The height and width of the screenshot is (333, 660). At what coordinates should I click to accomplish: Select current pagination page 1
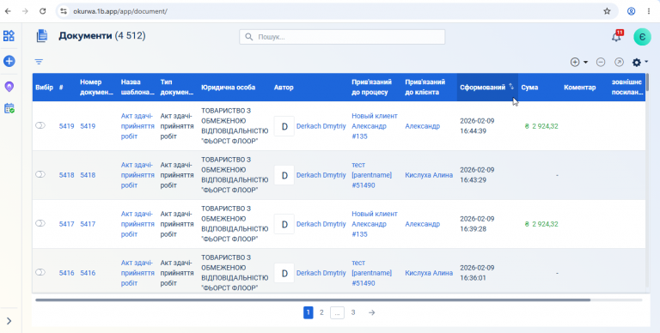[x=309, y=312]
